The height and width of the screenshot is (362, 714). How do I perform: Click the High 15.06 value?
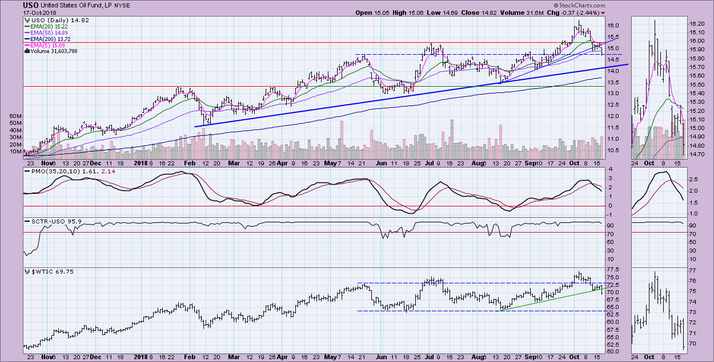408,13
